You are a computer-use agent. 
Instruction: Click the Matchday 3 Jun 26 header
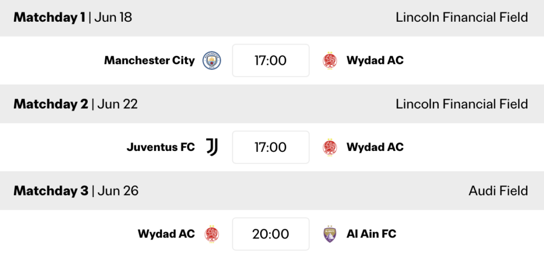coord(76,191)
